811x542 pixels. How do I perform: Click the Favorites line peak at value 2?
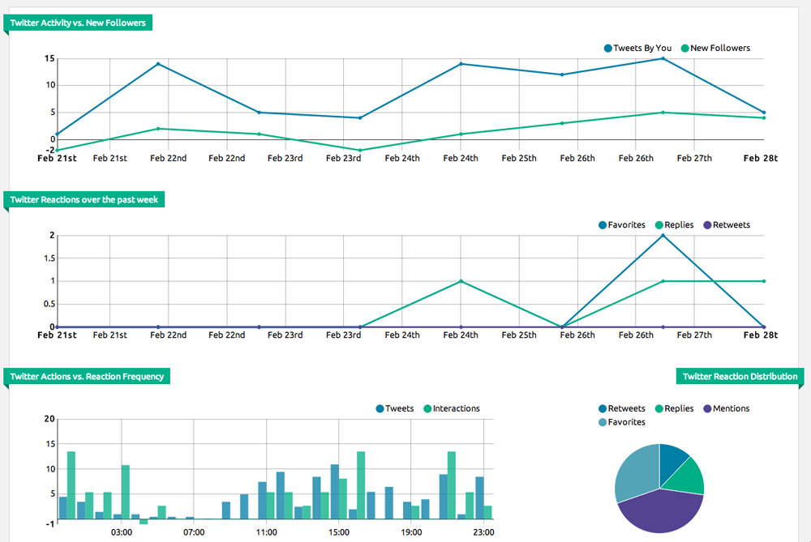(x=663, y=236)
